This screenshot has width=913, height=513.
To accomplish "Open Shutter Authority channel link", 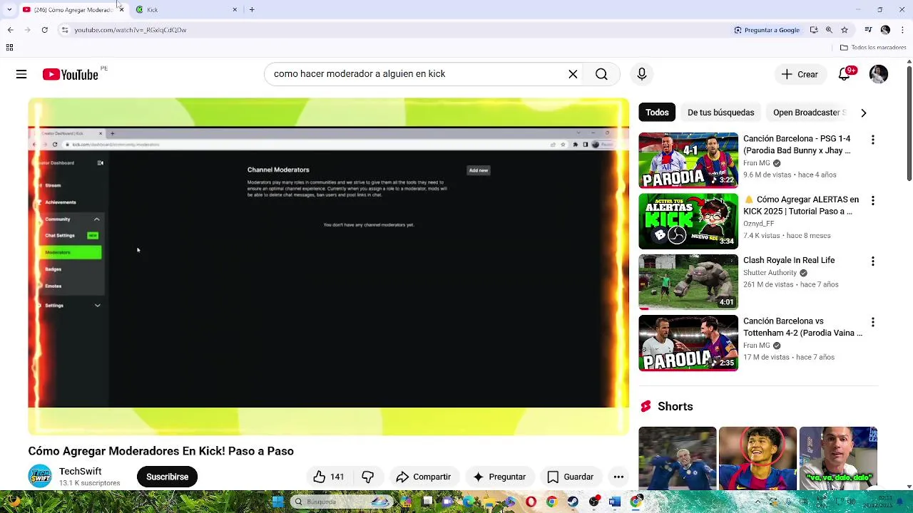I will (770, 273).
